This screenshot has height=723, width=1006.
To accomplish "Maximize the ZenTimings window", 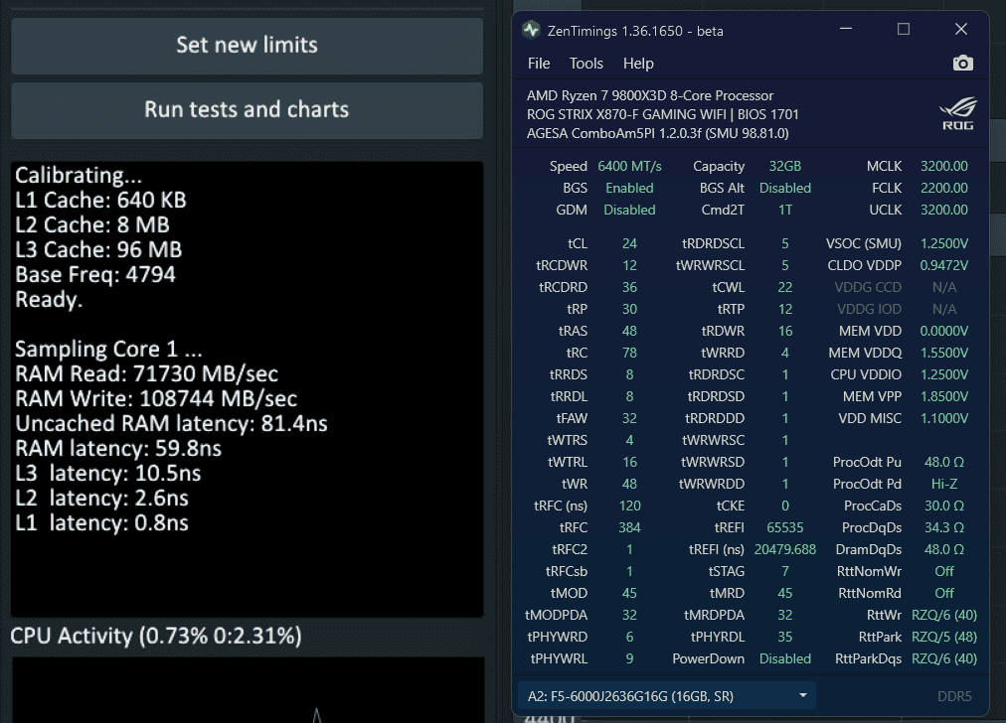I will pos(903,30).
